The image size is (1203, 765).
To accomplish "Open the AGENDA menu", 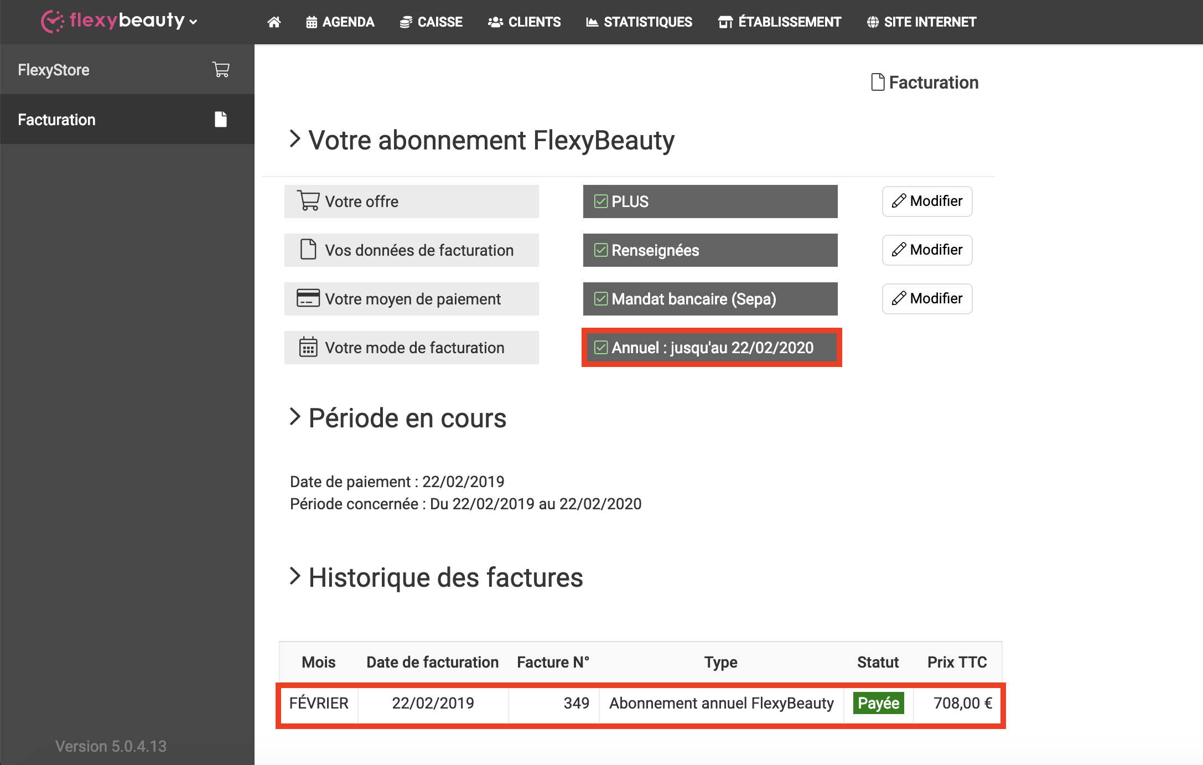I will point(340,22).
